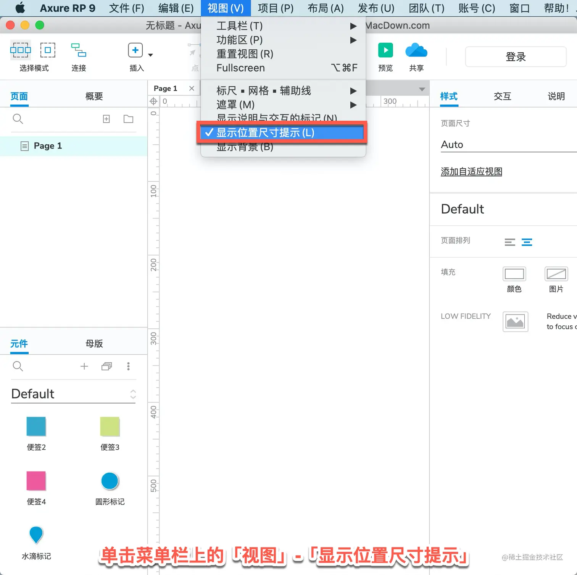The image size is (577, 575).
Task: Open the 窗口 window menu
Action: 520,8
